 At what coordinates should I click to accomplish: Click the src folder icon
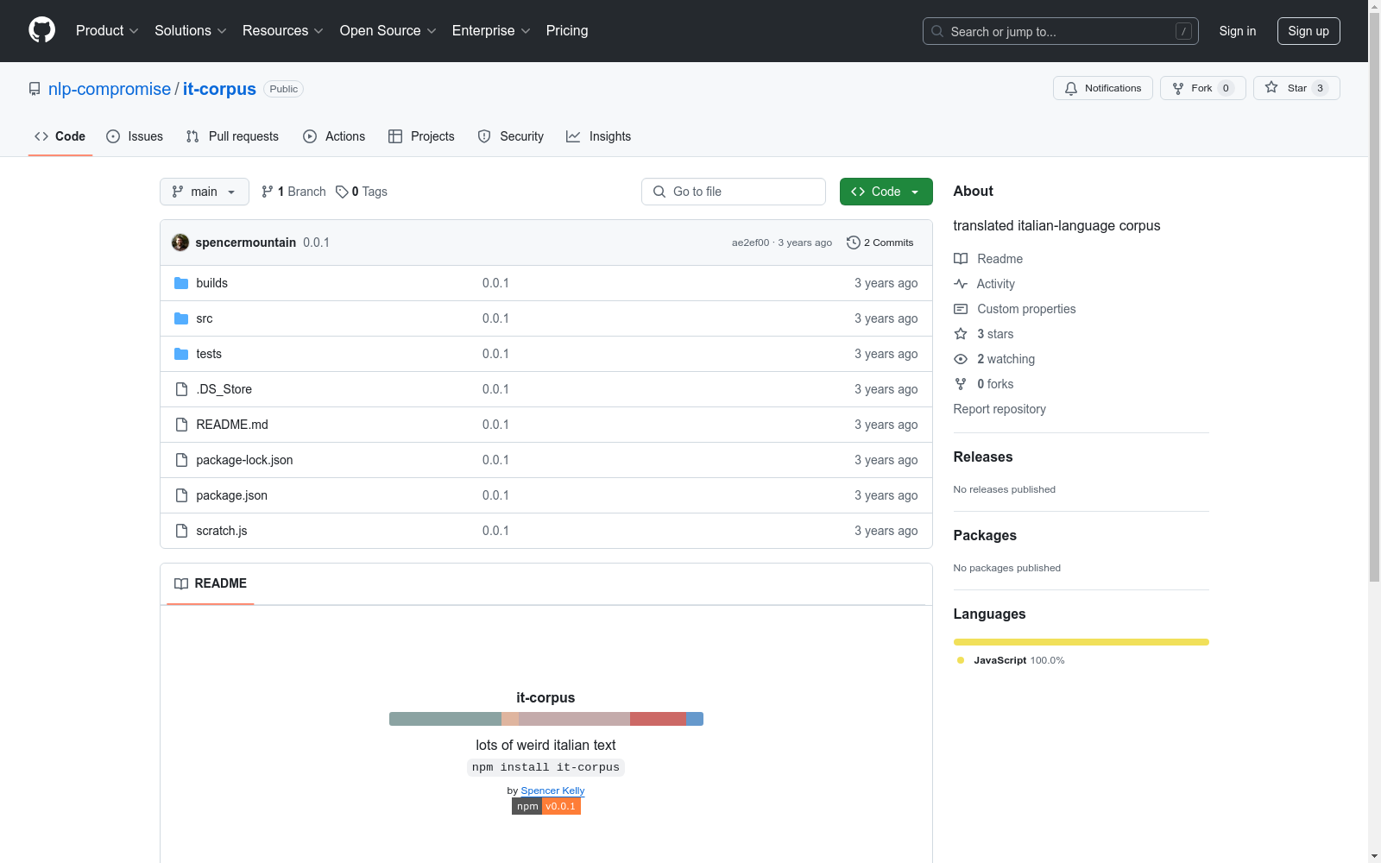coord(181,318)
